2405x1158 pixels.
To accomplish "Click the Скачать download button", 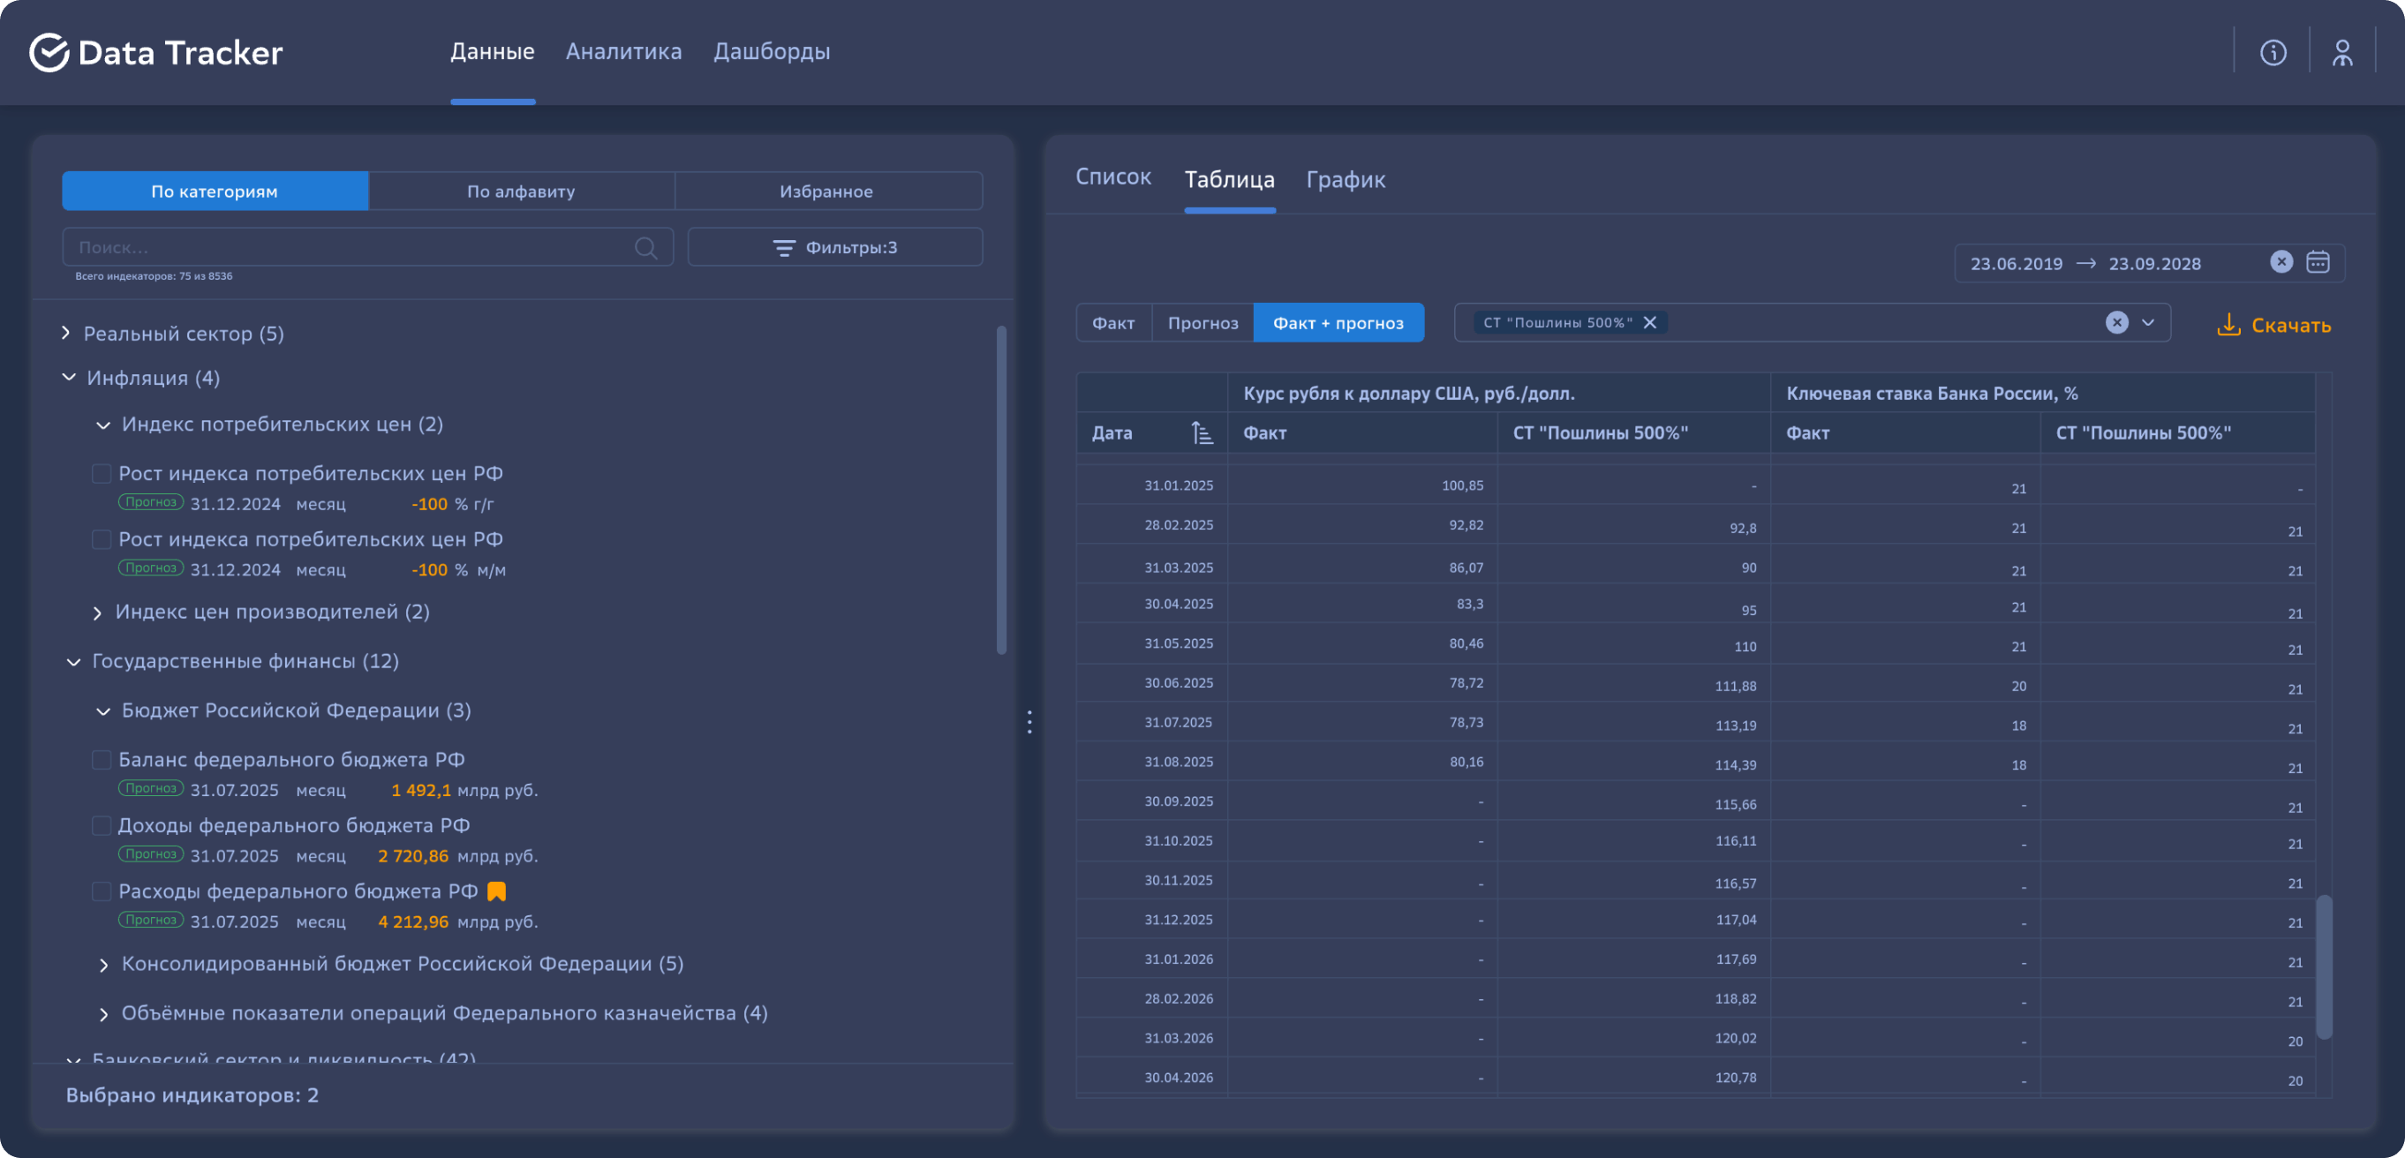I will [2273, 325].
